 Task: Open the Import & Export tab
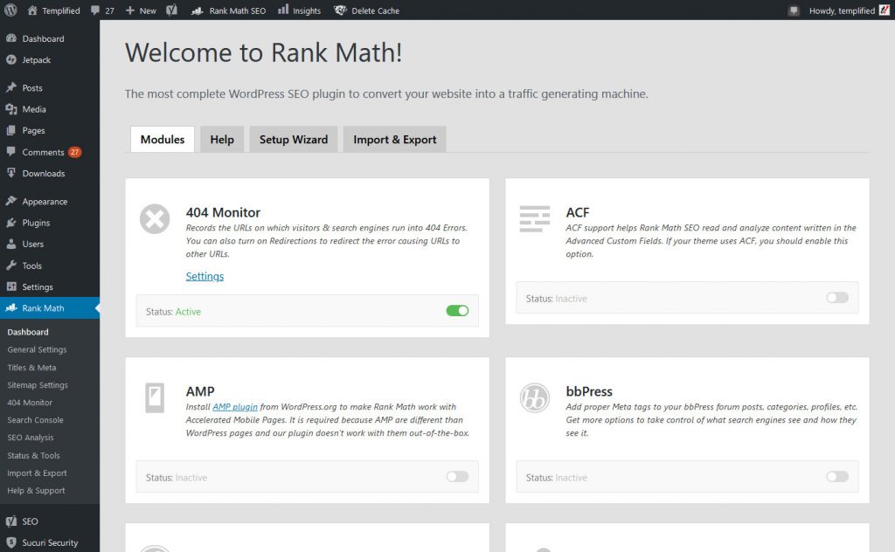coord(394,140)
